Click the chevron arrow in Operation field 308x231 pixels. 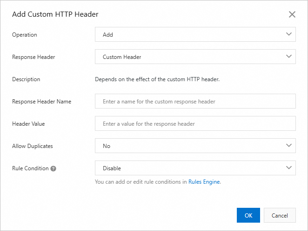tap(289, 34)
